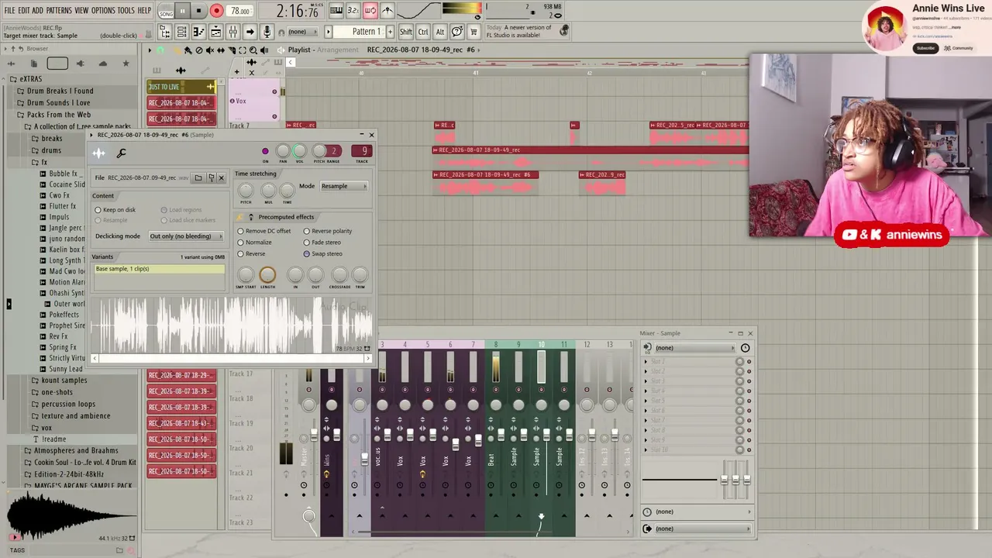The height and width of the screenshot is (558, 992).
Task: Toggle typing keyboard to piano icon
Action: point(336,11)
